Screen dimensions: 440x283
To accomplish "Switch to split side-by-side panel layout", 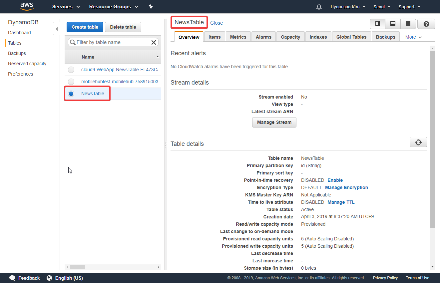I will [378, 24].
